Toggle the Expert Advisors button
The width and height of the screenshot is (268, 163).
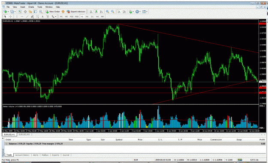pyautogui.click(x=76, y=12)
